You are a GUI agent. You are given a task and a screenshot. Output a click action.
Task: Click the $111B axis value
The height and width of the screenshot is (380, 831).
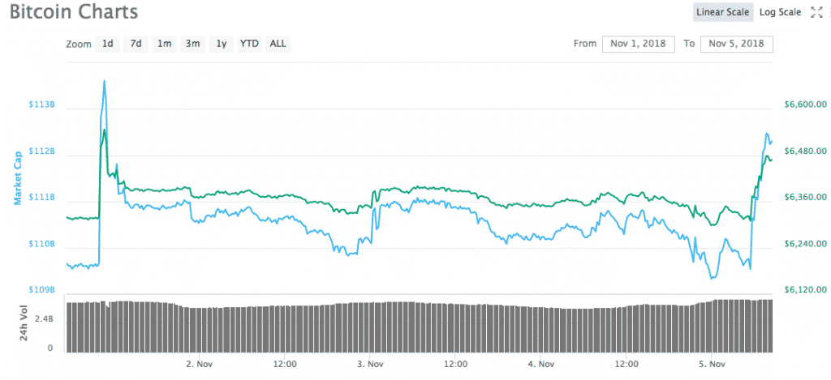[41, 198]
